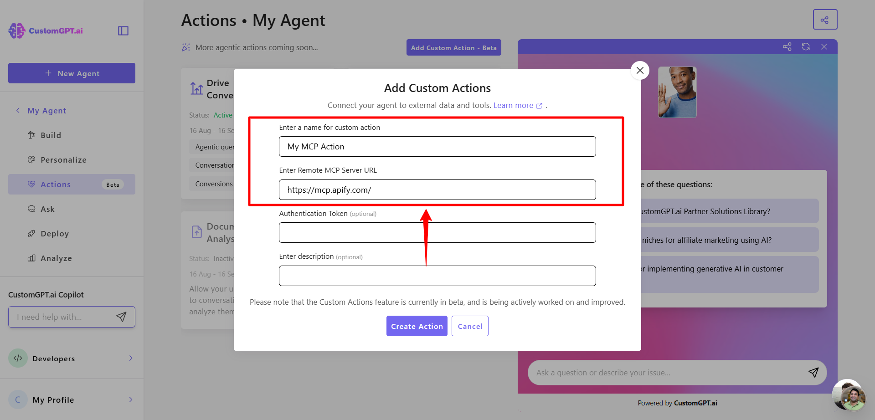Screen dimensions: 875x420
Task: Select the Actions menu item
Action: click(72, 184)
